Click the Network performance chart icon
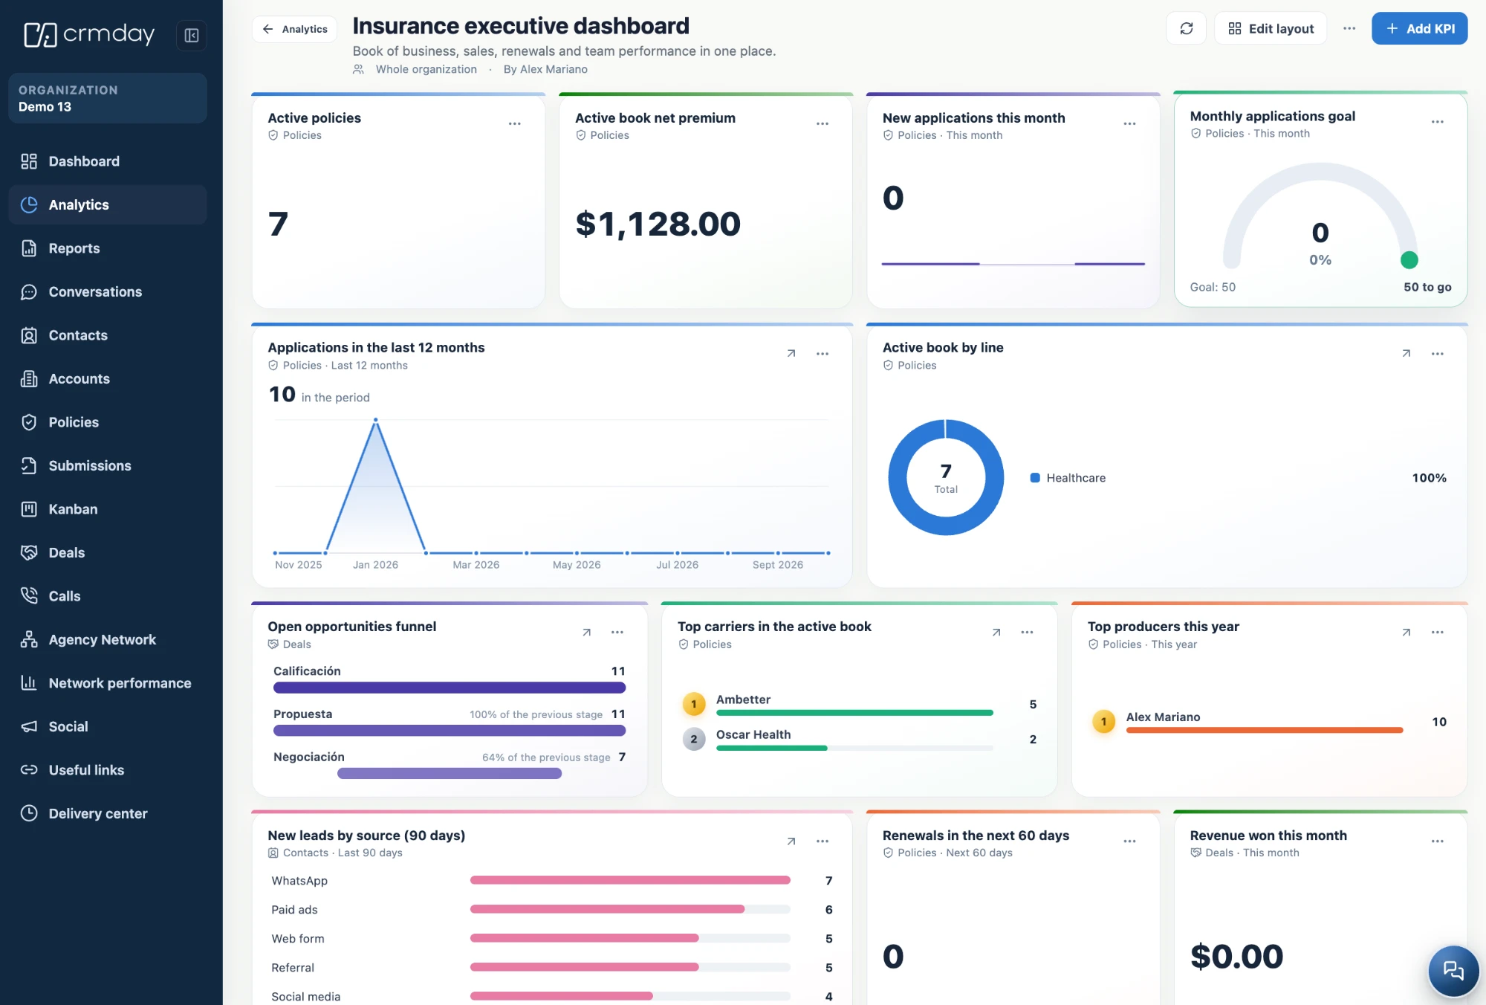The height and width of the screenshot is (1005, 1486). coord(29,683)
